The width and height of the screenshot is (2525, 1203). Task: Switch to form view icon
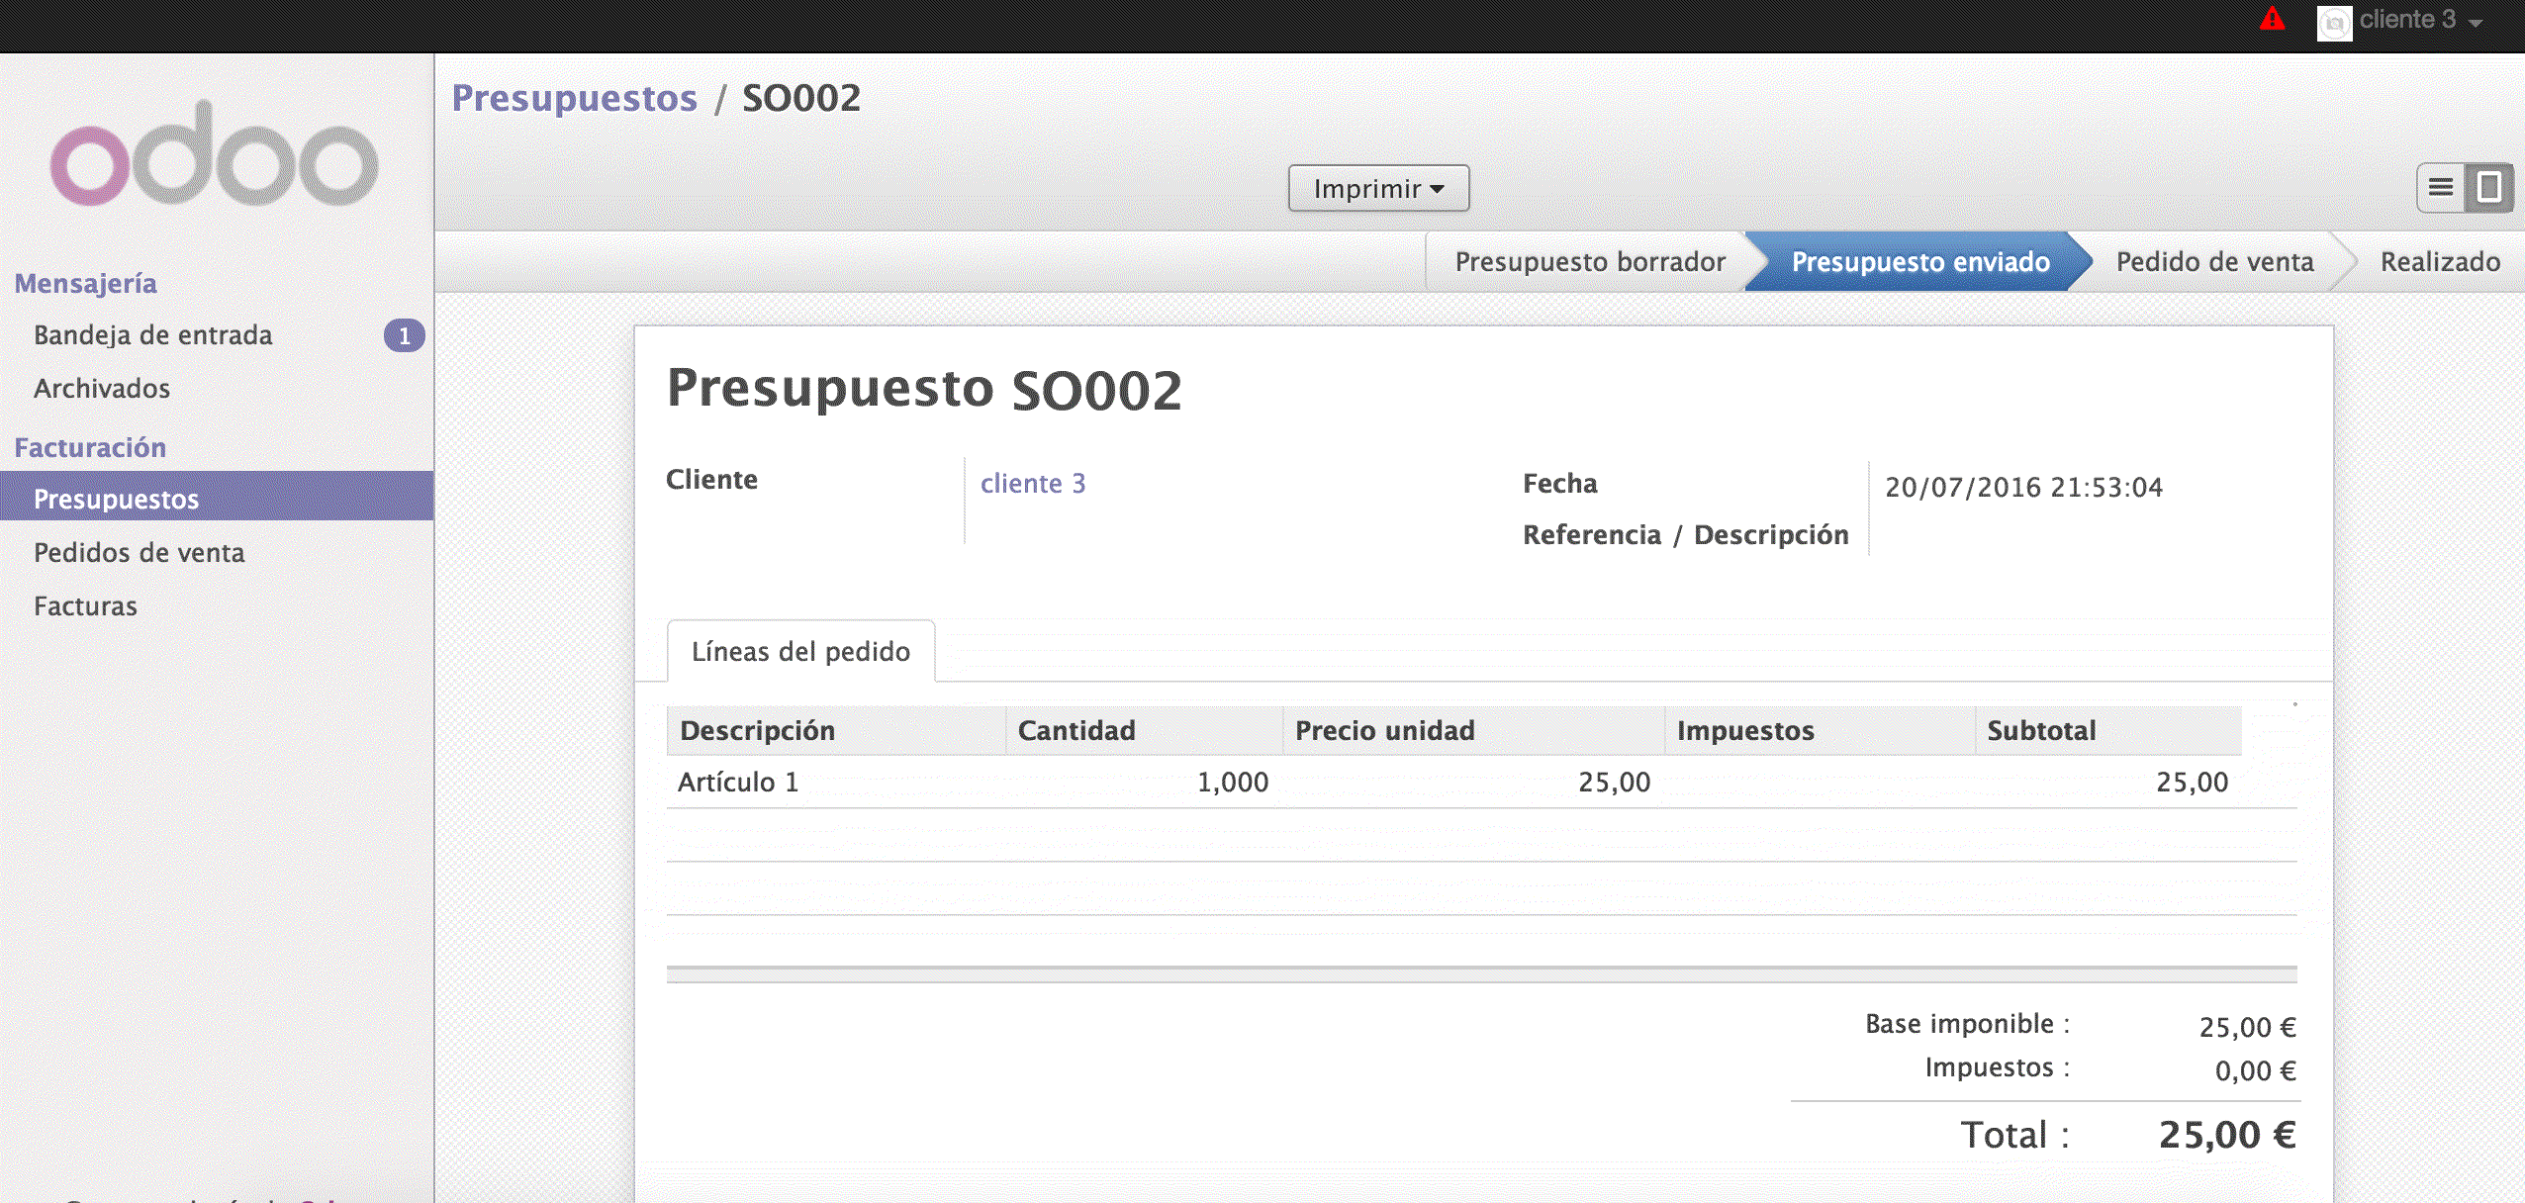click(x=2489, y=188)
